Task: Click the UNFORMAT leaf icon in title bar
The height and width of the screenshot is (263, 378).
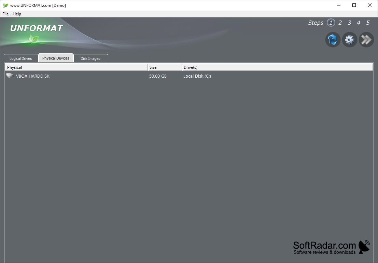Action: 5,5
